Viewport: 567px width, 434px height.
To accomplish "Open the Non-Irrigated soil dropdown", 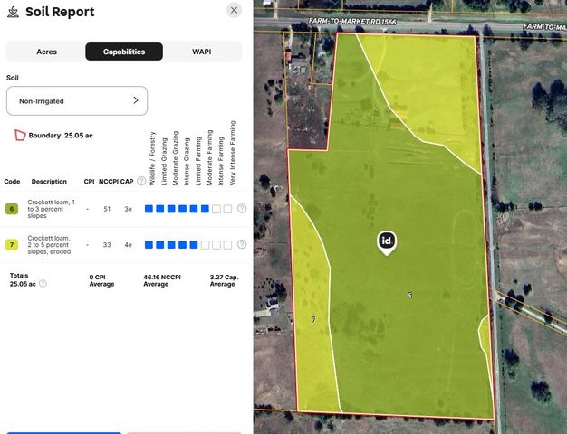I will point(77,101).
